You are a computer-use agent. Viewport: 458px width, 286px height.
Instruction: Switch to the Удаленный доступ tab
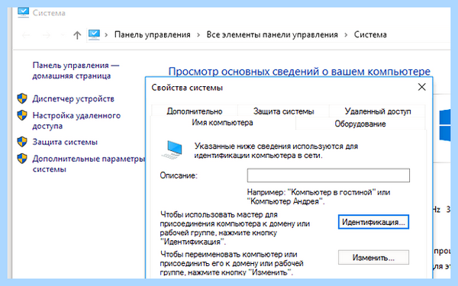(378, 111)
